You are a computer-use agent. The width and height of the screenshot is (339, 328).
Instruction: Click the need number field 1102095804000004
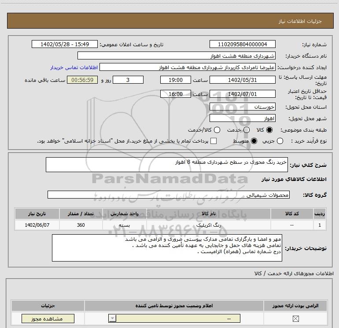(x=242, y=44)
